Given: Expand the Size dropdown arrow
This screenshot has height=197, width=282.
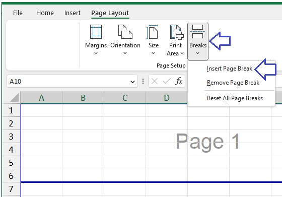Looking at the screenshot, I should tap(153, 53).
